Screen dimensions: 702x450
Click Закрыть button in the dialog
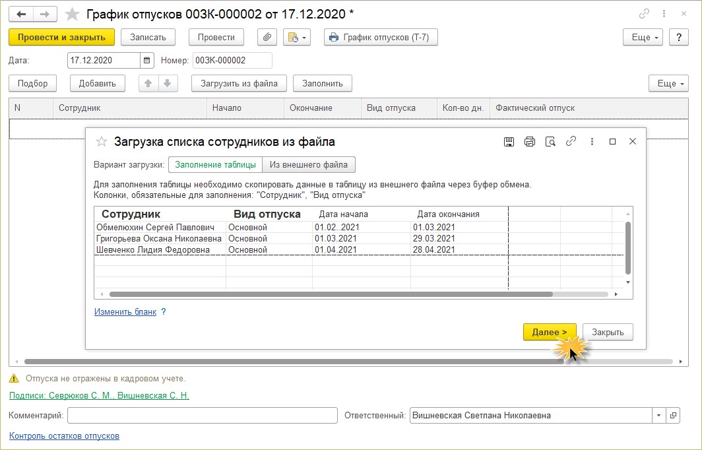[608, 333]
